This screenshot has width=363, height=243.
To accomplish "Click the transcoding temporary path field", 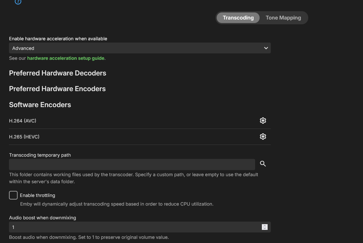I will click(x=132, y=164).
